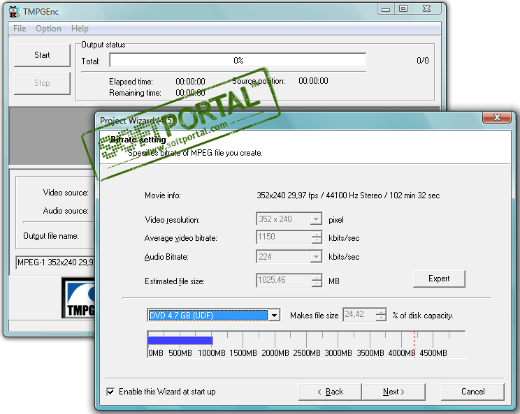
Task: Click the red capacity limit marker
Action: point(414,343)
